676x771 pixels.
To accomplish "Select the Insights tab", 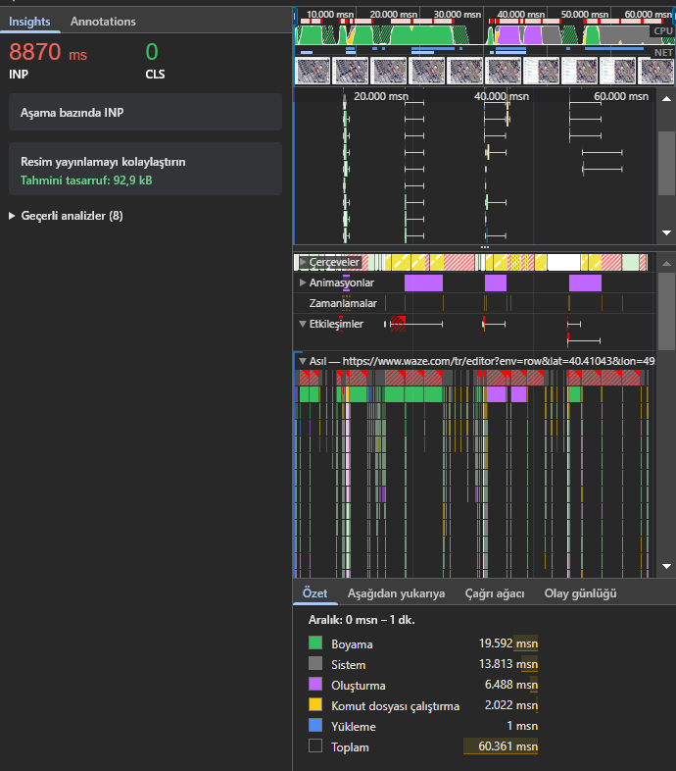I will click(29, 22).
